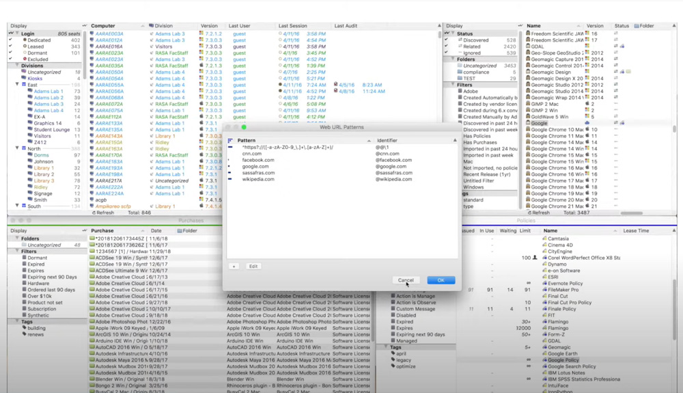Click the Evernote Policy icon
Screen dimensions: 683x393
(544, 283)
